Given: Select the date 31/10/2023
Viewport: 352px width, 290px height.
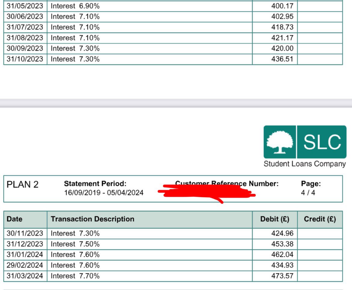Looking at the screenshot, I should point(25,59).
